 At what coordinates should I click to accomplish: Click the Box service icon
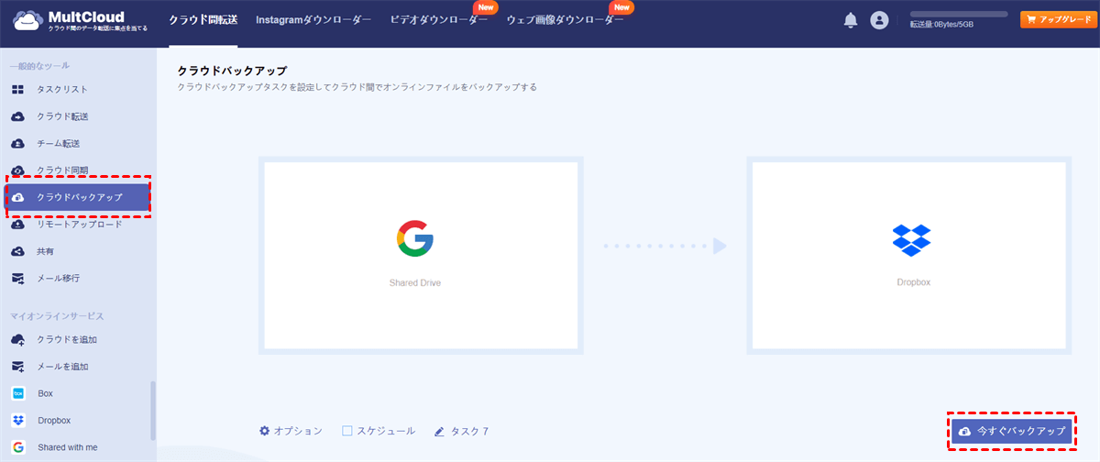[x=17, y=393]
